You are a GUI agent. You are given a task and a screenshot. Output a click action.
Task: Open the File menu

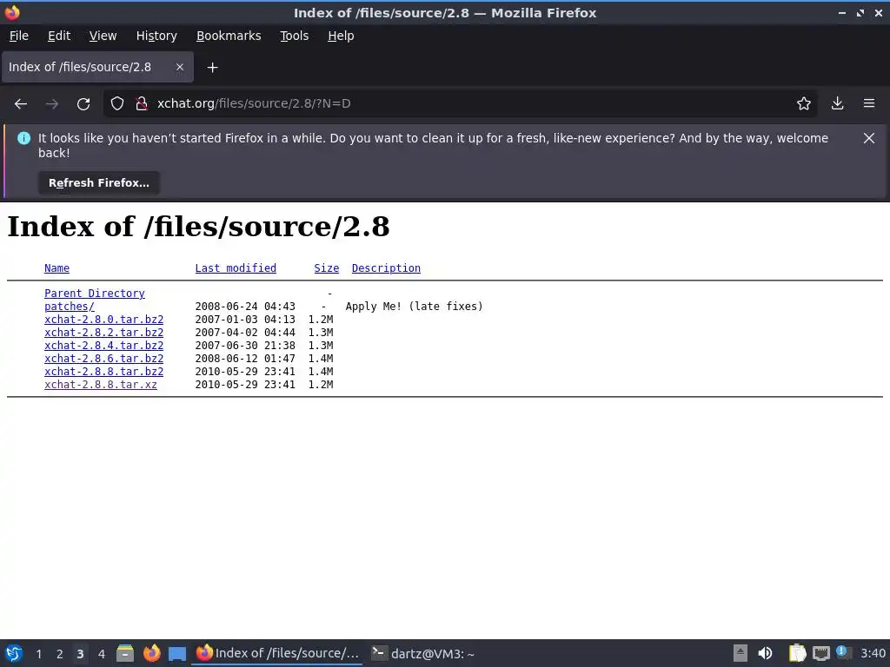pyautogui.click(x=19, y=36)
